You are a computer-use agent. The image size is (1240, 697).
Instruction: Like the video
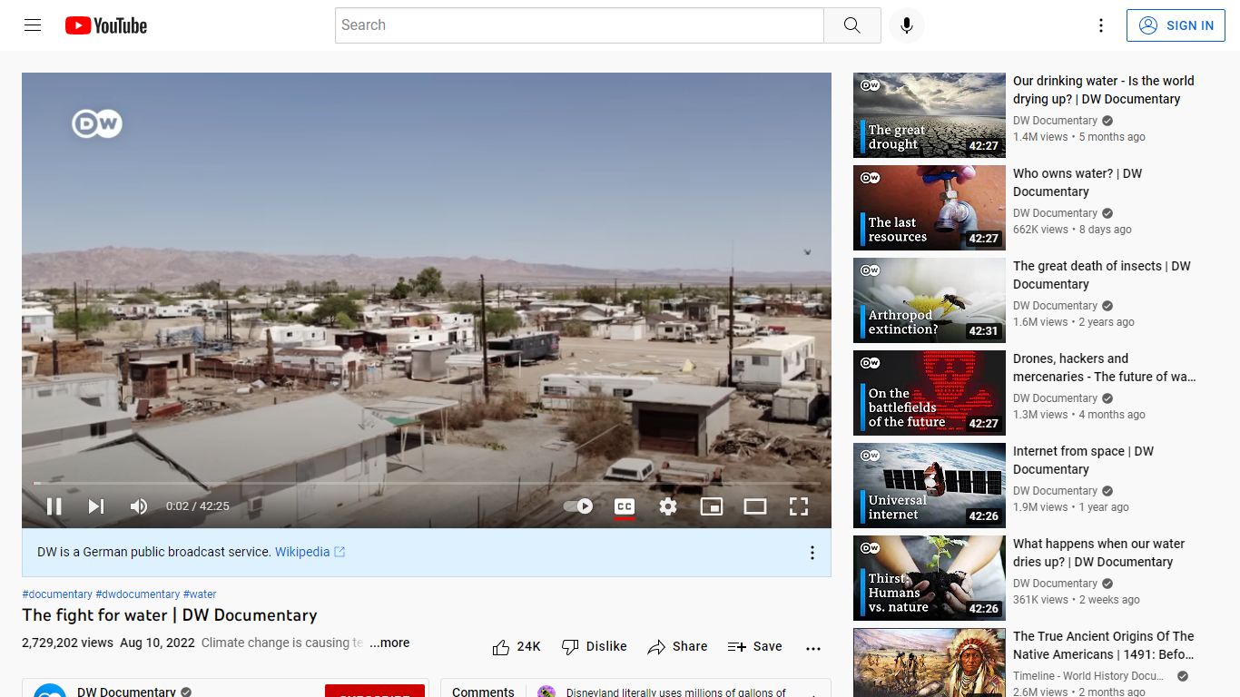pos(517,646)
